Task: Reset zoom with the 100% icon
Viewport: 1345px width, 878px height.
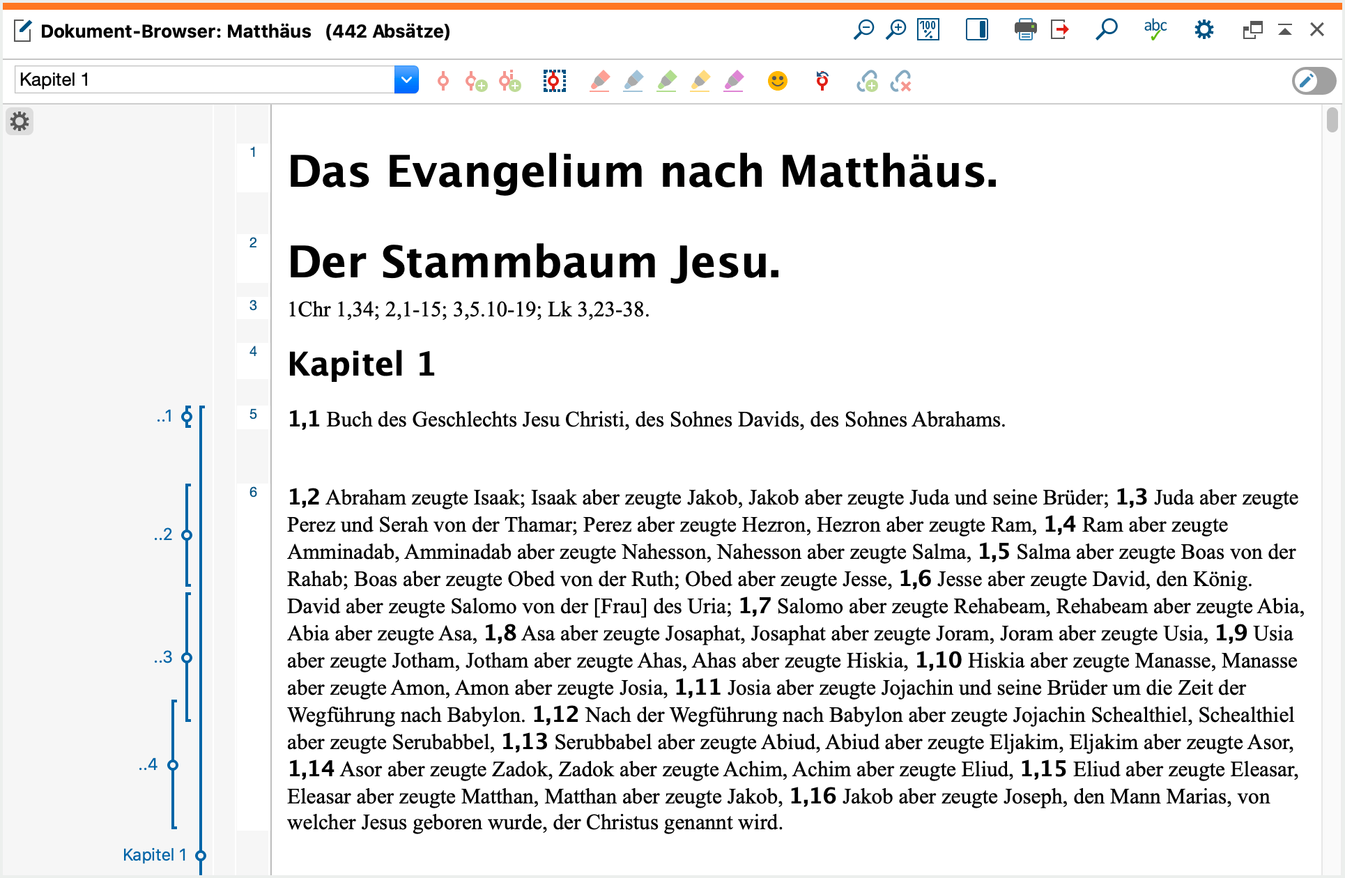Action: click(x=928, y=30)
